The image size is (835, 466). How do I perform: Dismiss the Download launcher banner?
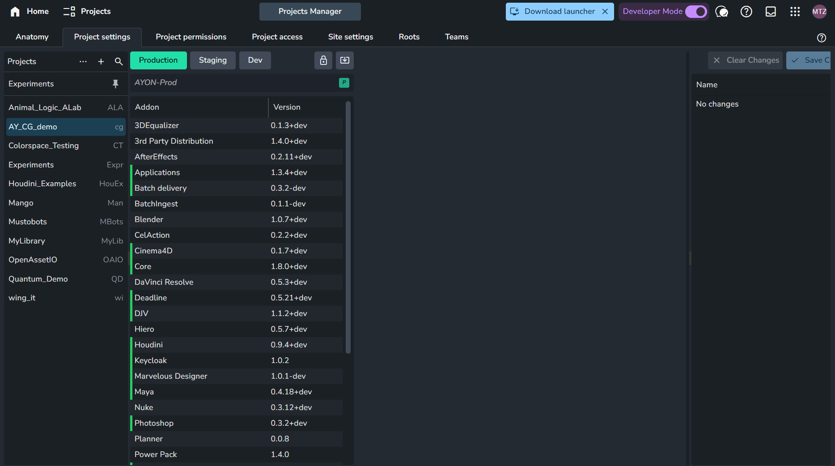coord(605,12)
